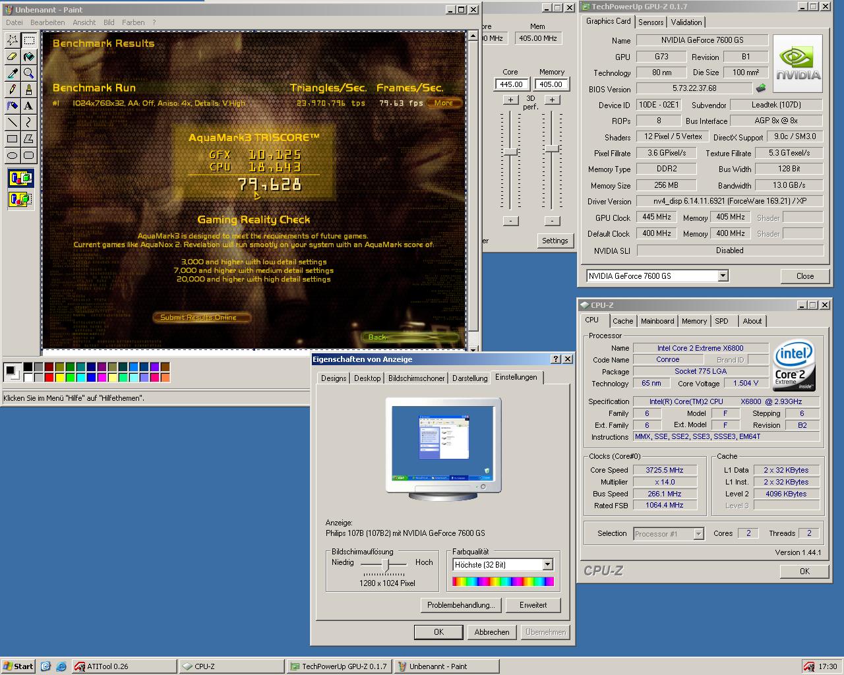The height and width of the screenshot is (675, 844).
Task: Click the BIOS save chip icon in GPU-Z
Action: tap(761, 88)
